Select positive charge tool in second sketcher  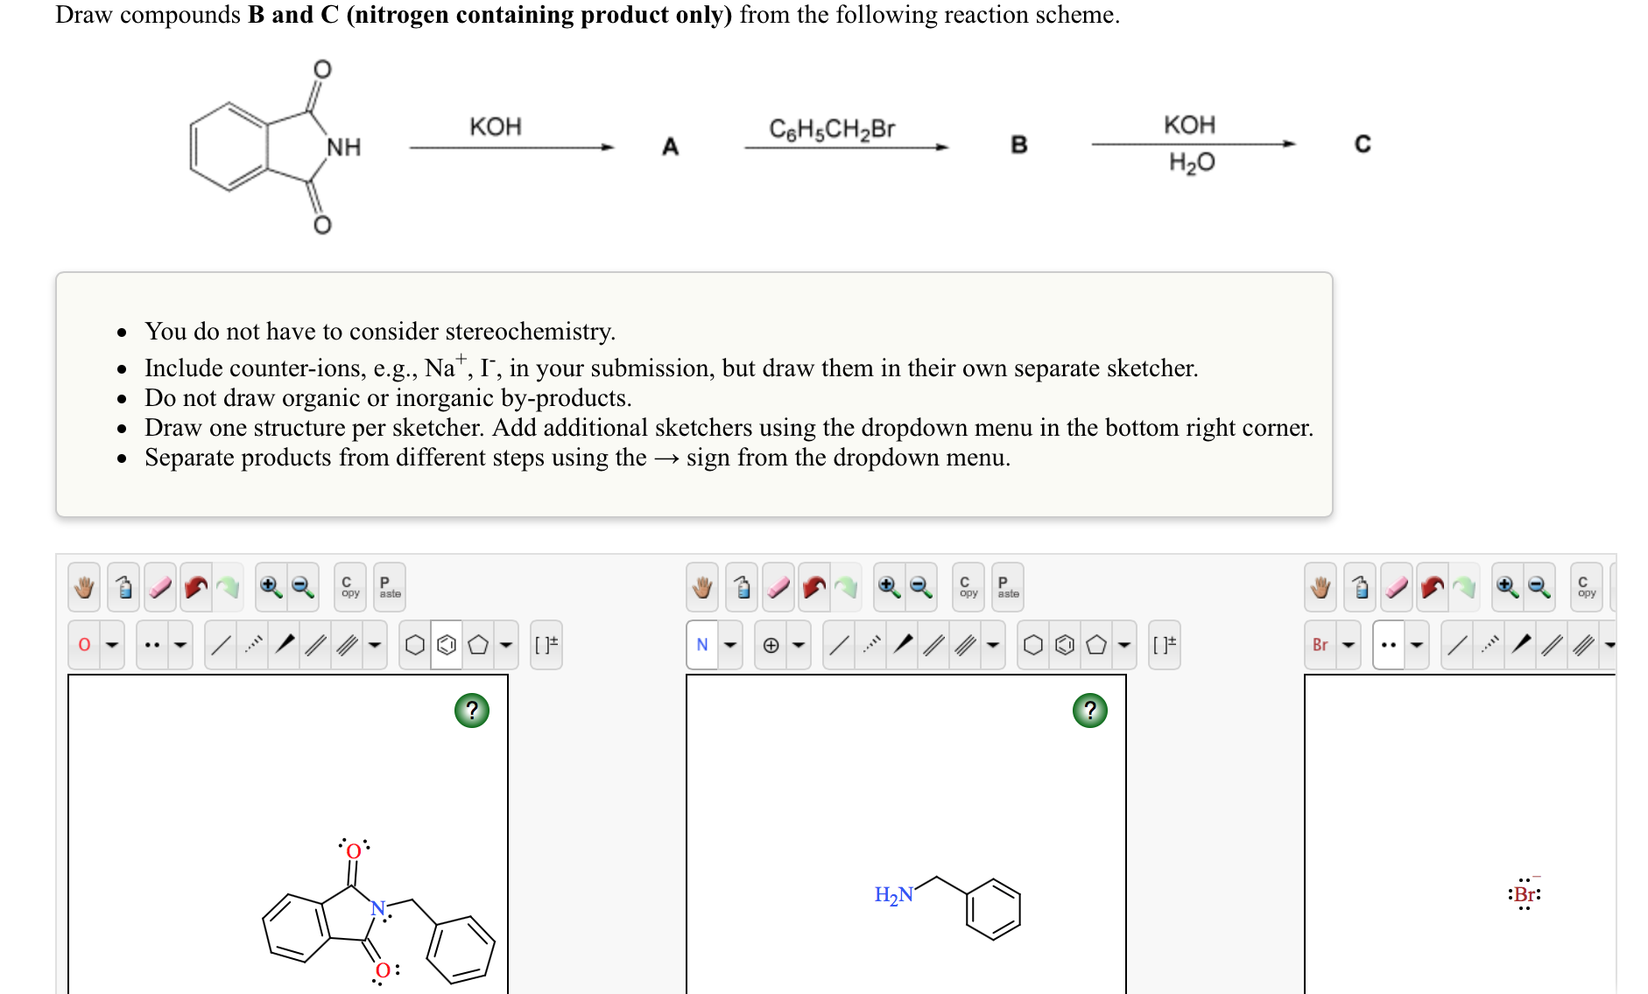[x=771, y=645]
